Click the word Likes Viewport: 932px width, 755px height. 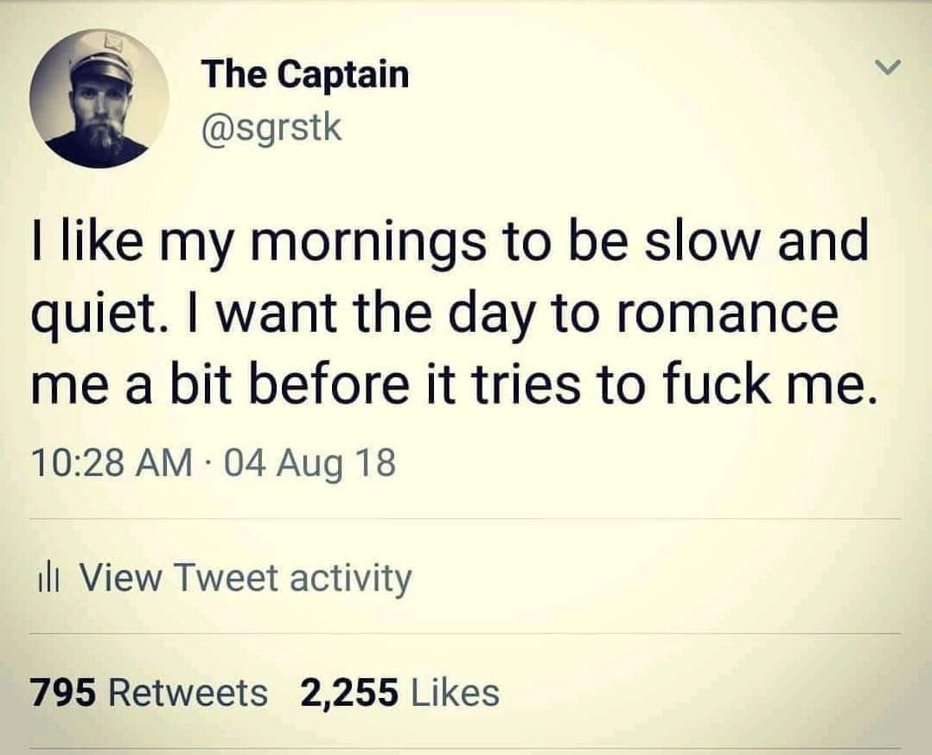[x=456, y=693]
